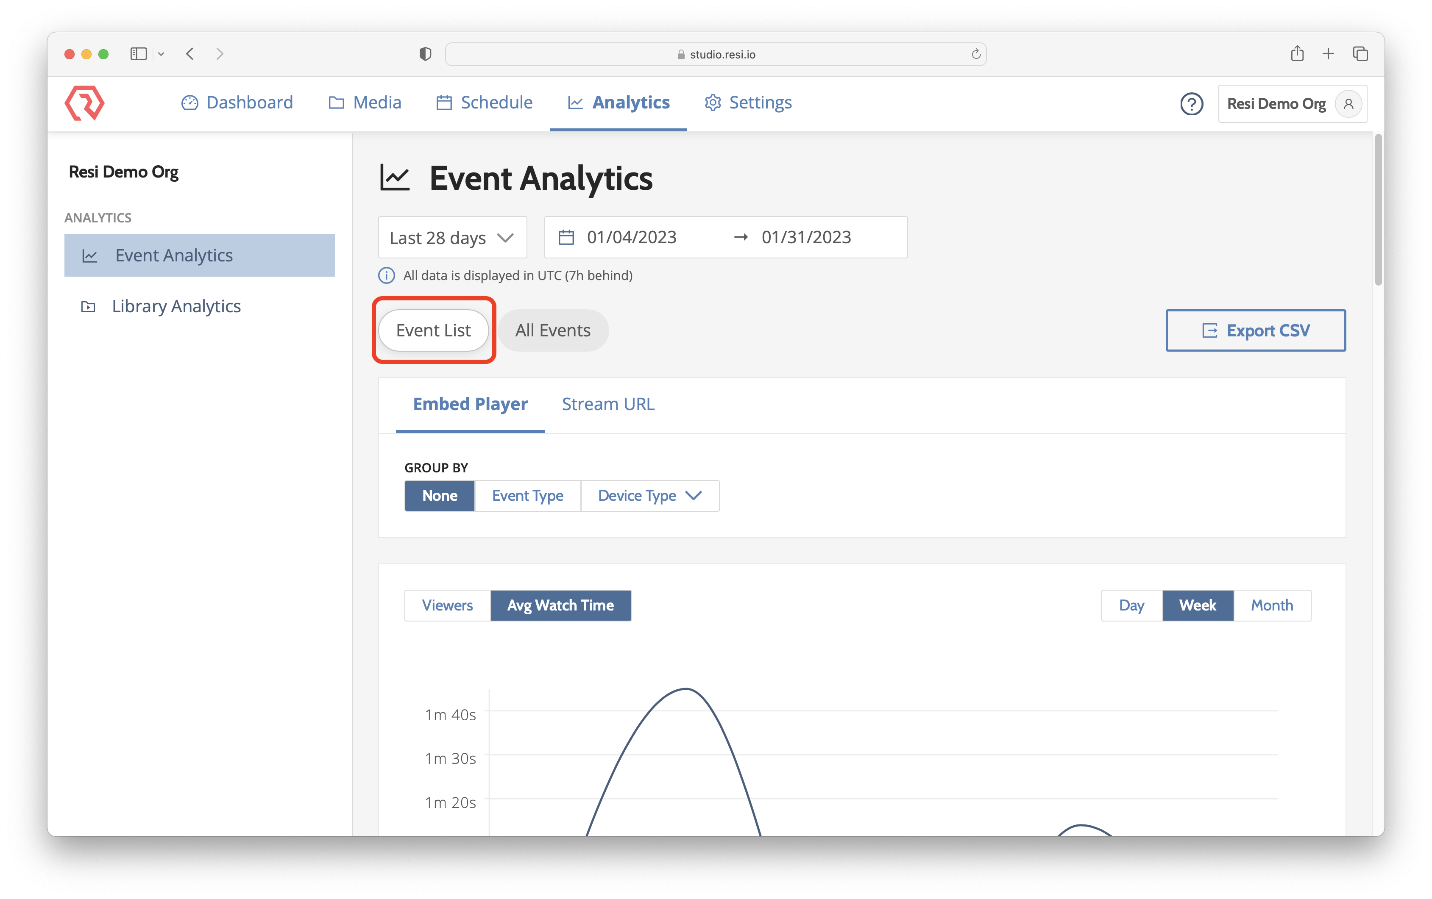The image size is (1432, 899).
Task: Select Avg Watch Time chart view
Action: tap(560, 605)
